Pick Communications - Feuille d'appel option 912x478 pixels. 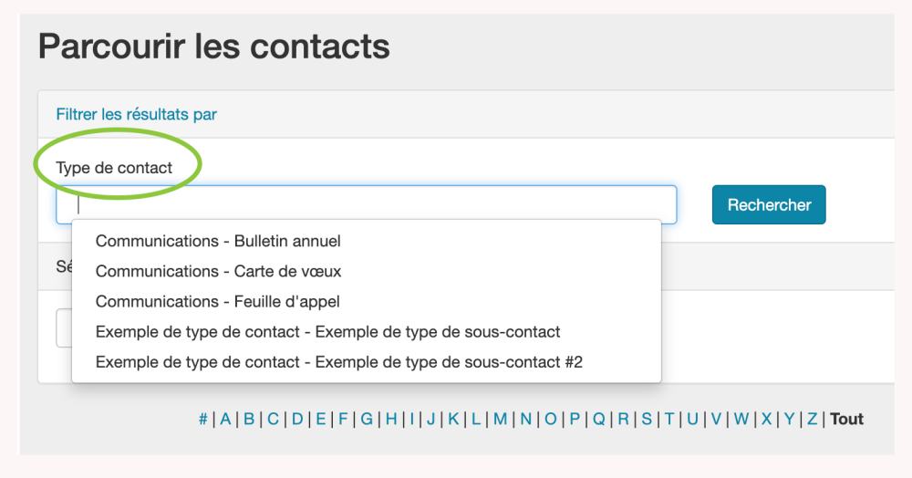pos(218,302)
